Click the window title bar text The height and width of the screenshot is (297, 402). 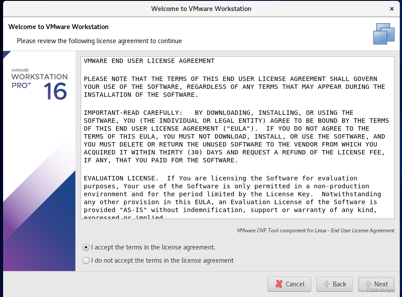pyautogui.click(x=201, y=9)
